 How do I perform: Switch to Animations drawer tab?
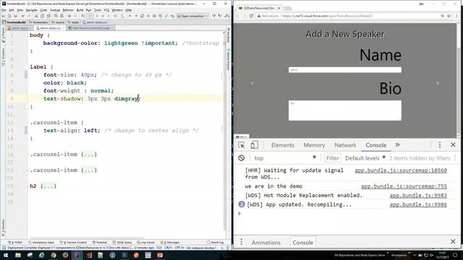(266, 243)
